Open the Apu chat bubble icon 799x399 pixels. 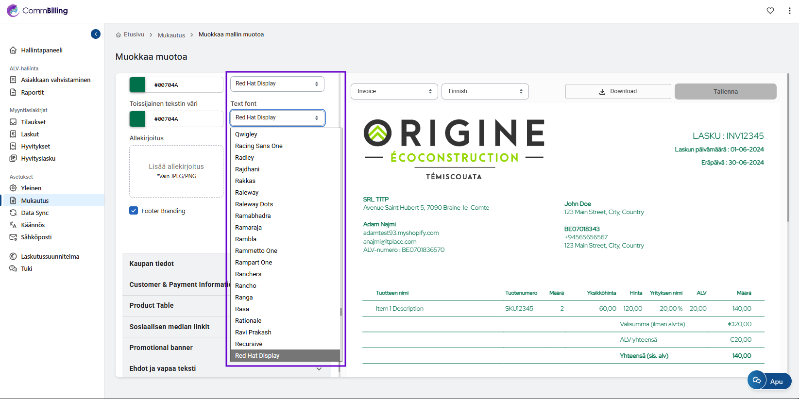tap(757, 380)
